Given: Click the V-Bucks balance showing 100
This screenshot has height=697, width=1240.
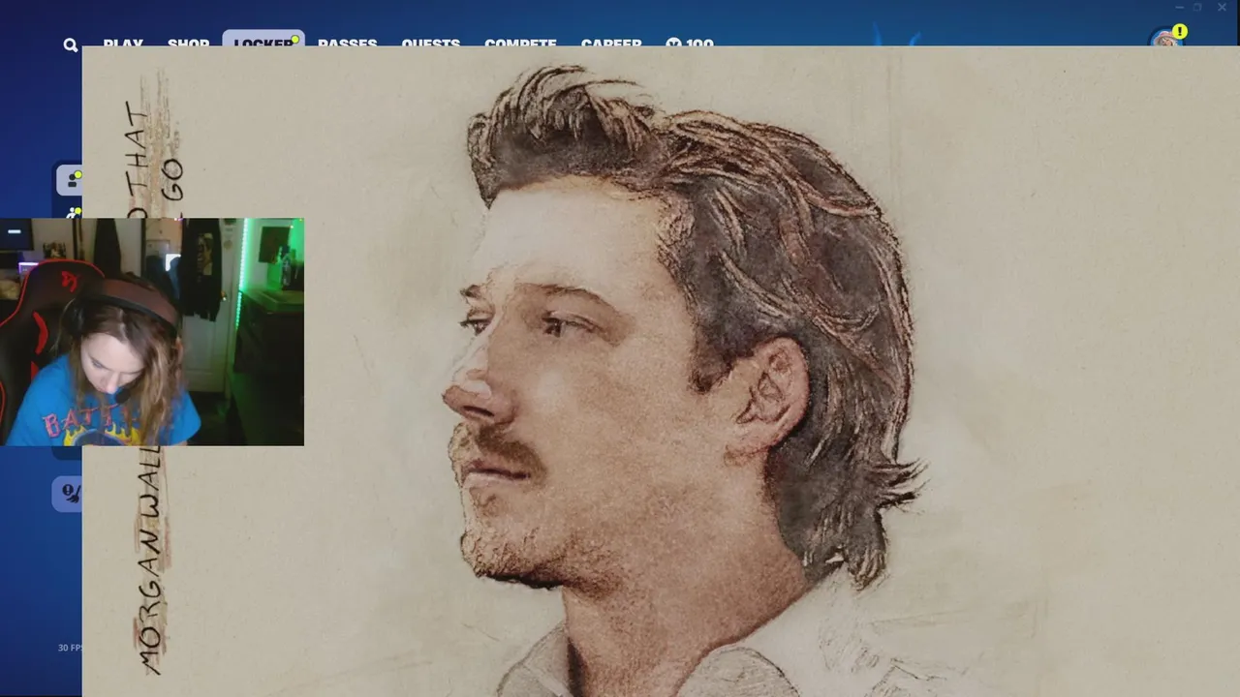Looking at the screenshot, I should (690, 43).
